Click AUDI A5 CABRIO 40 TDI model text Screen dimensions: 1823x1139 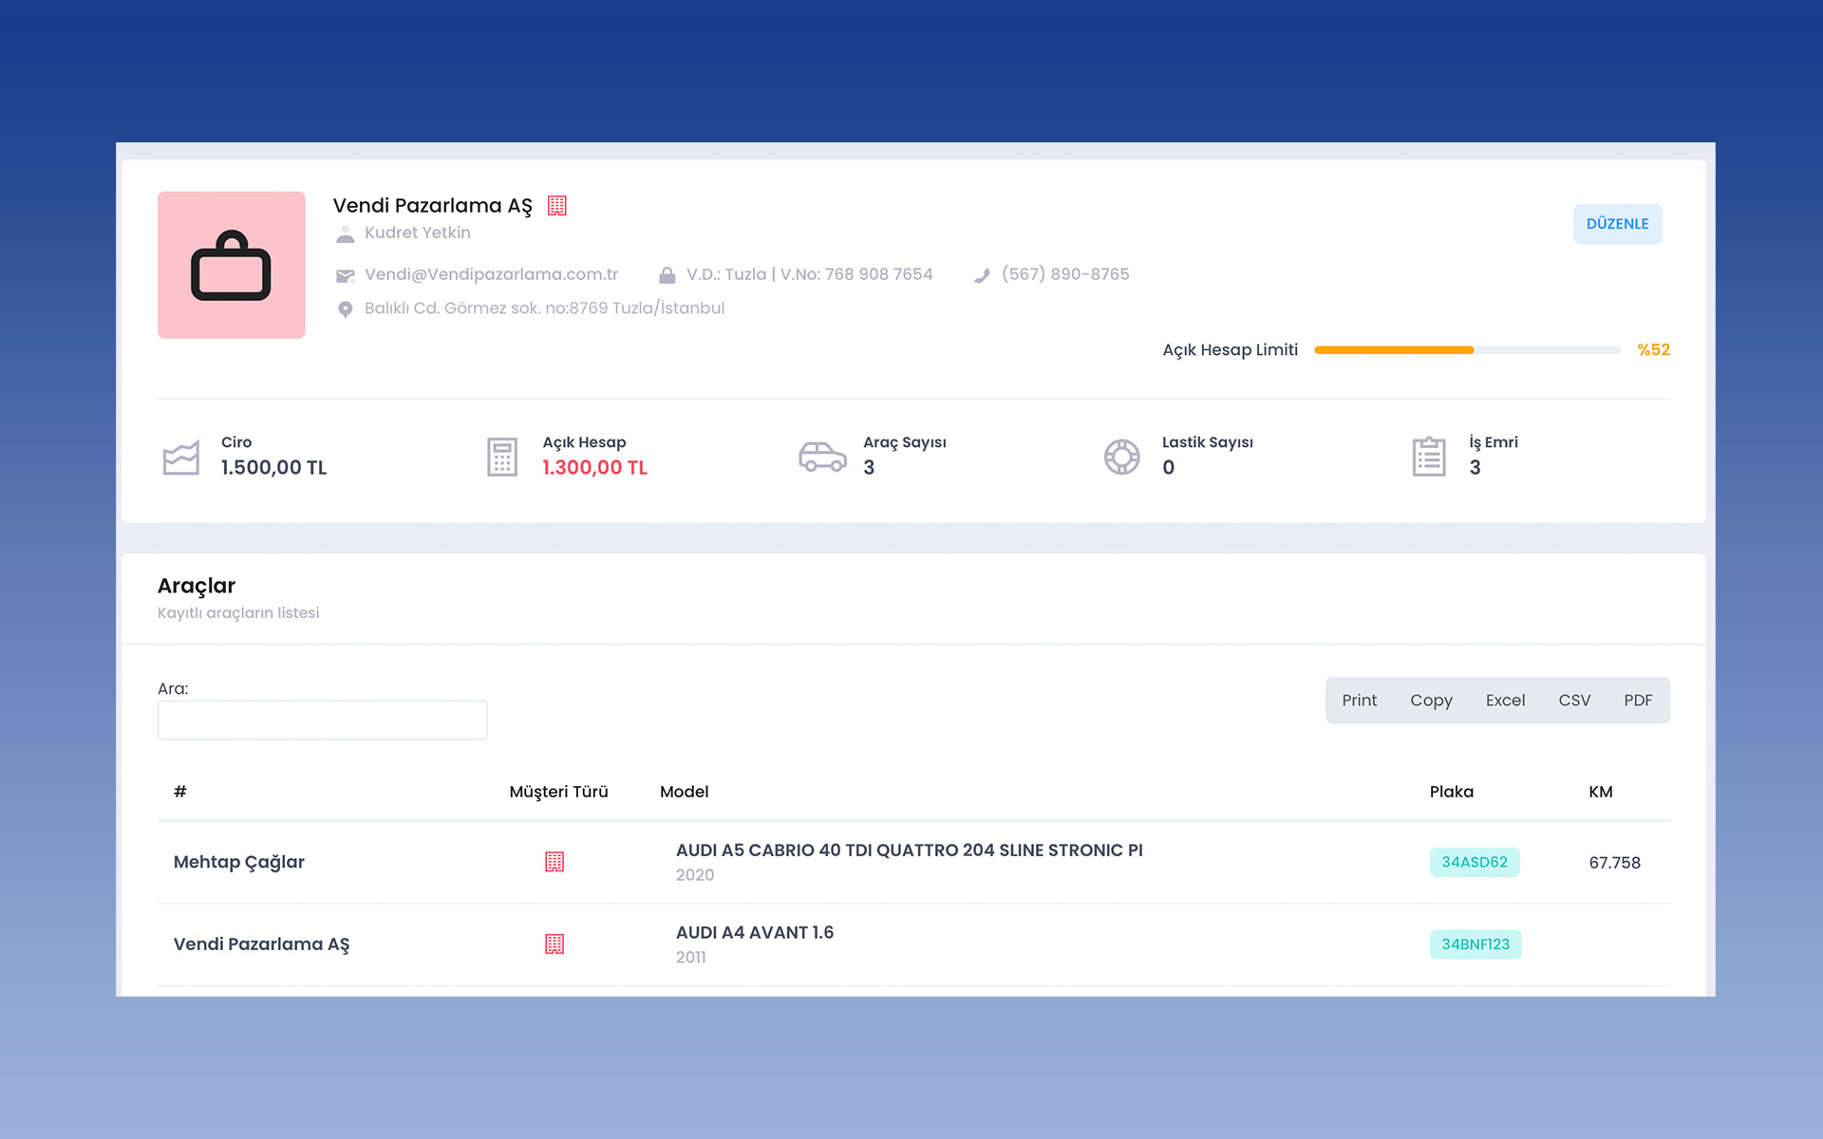(910, 850)
